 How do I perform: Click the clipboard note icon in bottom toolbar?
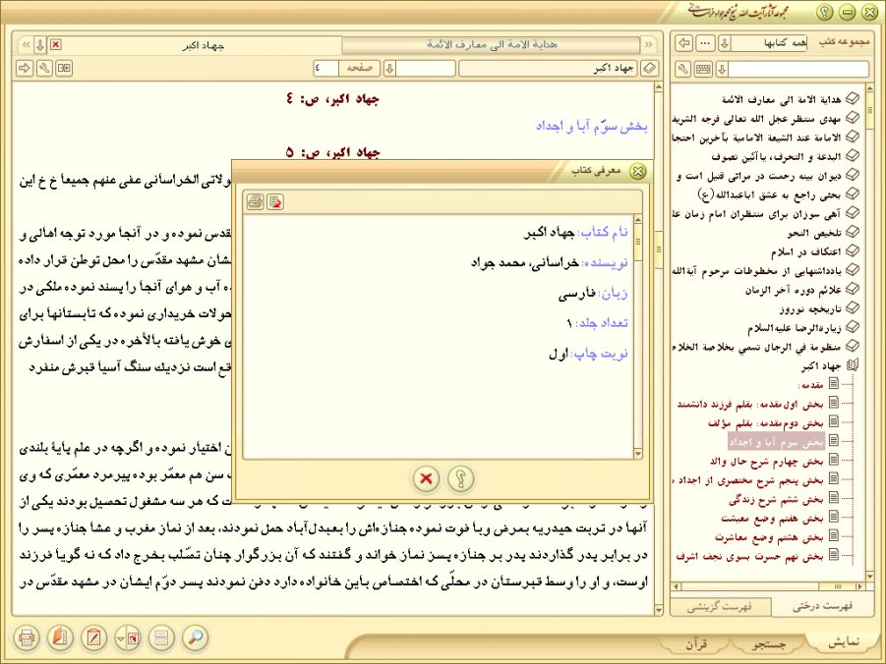[x=93, y=638]
